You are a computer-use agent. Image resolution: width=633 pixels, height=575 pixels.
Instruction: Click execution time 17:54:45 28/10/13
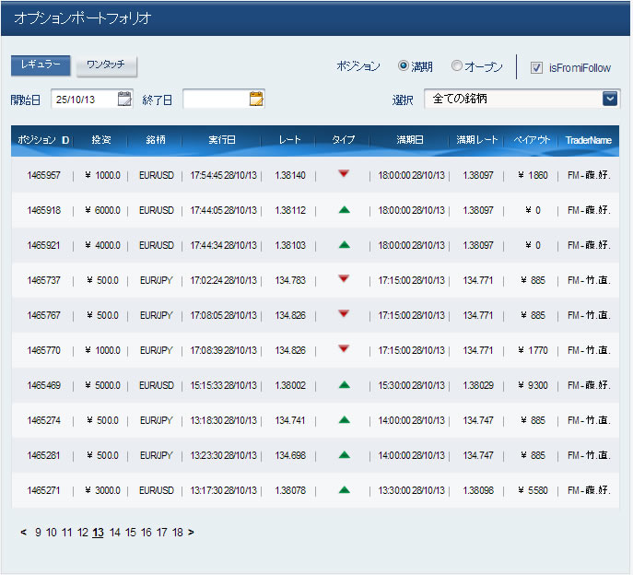click(223, 175)
